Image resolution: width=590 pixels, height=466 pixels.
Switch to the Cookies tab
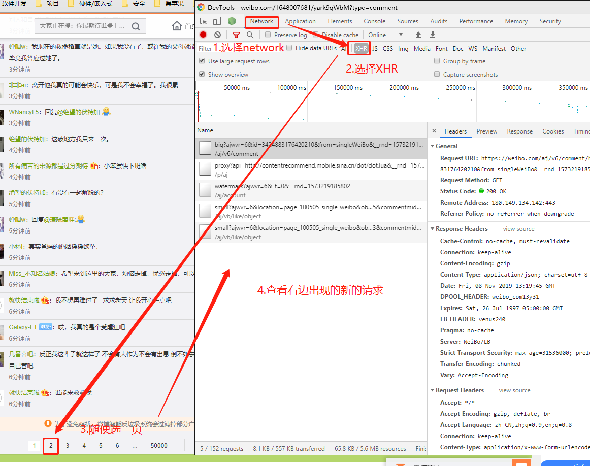553,131
